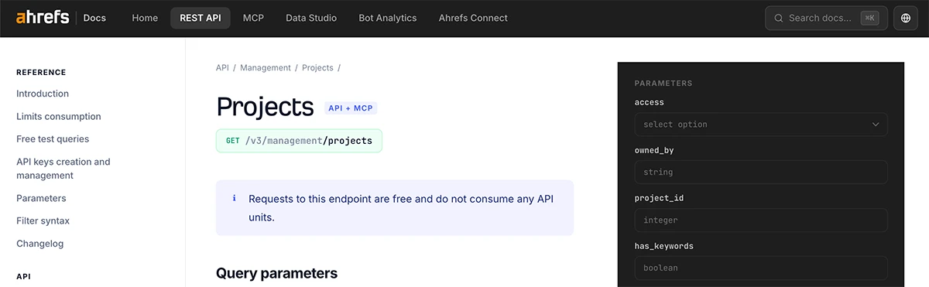Click the info icon in the notice
Image resolution: width=929 pixels, height=287 pixels.
tap(235, 199)
